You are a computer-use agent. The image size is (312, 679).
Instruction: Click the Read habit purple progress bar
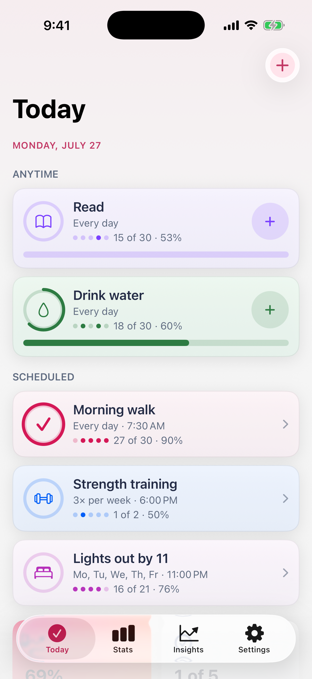pyautogui.click(x=156, y=255)
